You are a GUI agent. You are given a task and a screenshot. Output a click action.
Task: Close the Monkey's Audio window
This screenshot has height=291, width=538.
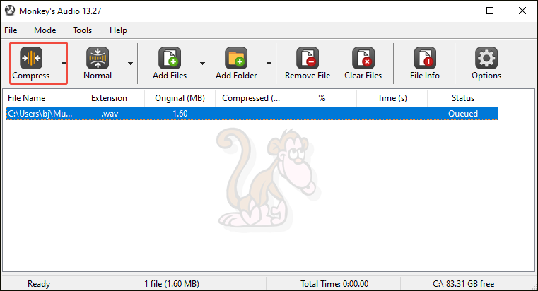[522, 11]
